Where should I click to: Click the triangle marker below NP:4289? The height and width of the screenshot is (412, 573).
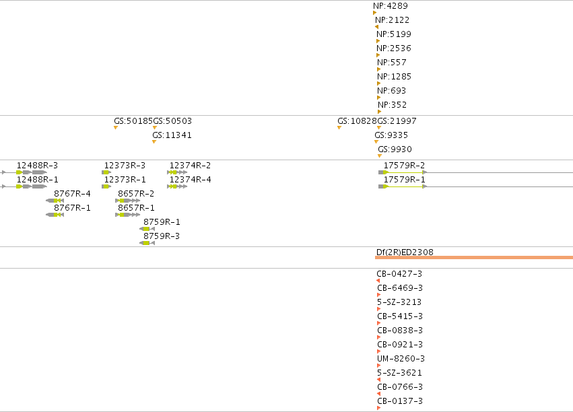[x=374, y=13]
